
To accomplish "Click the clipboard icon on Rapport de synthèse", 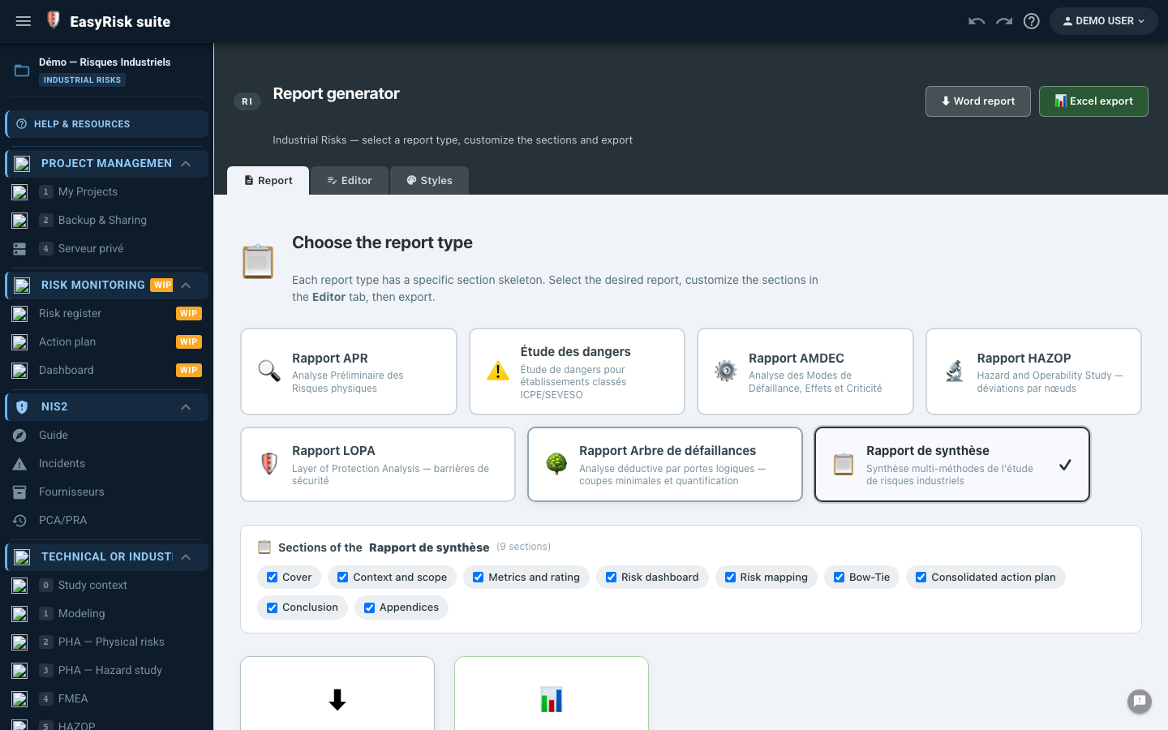I will coord(844,464).
